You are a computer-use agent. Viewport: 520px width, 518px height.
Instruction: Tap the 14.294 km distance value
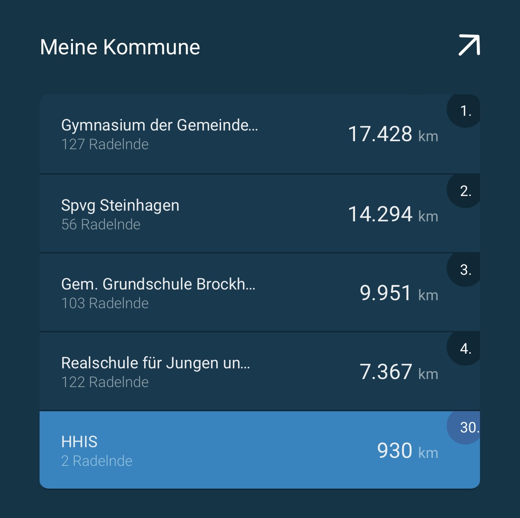(x=392, y=214)
